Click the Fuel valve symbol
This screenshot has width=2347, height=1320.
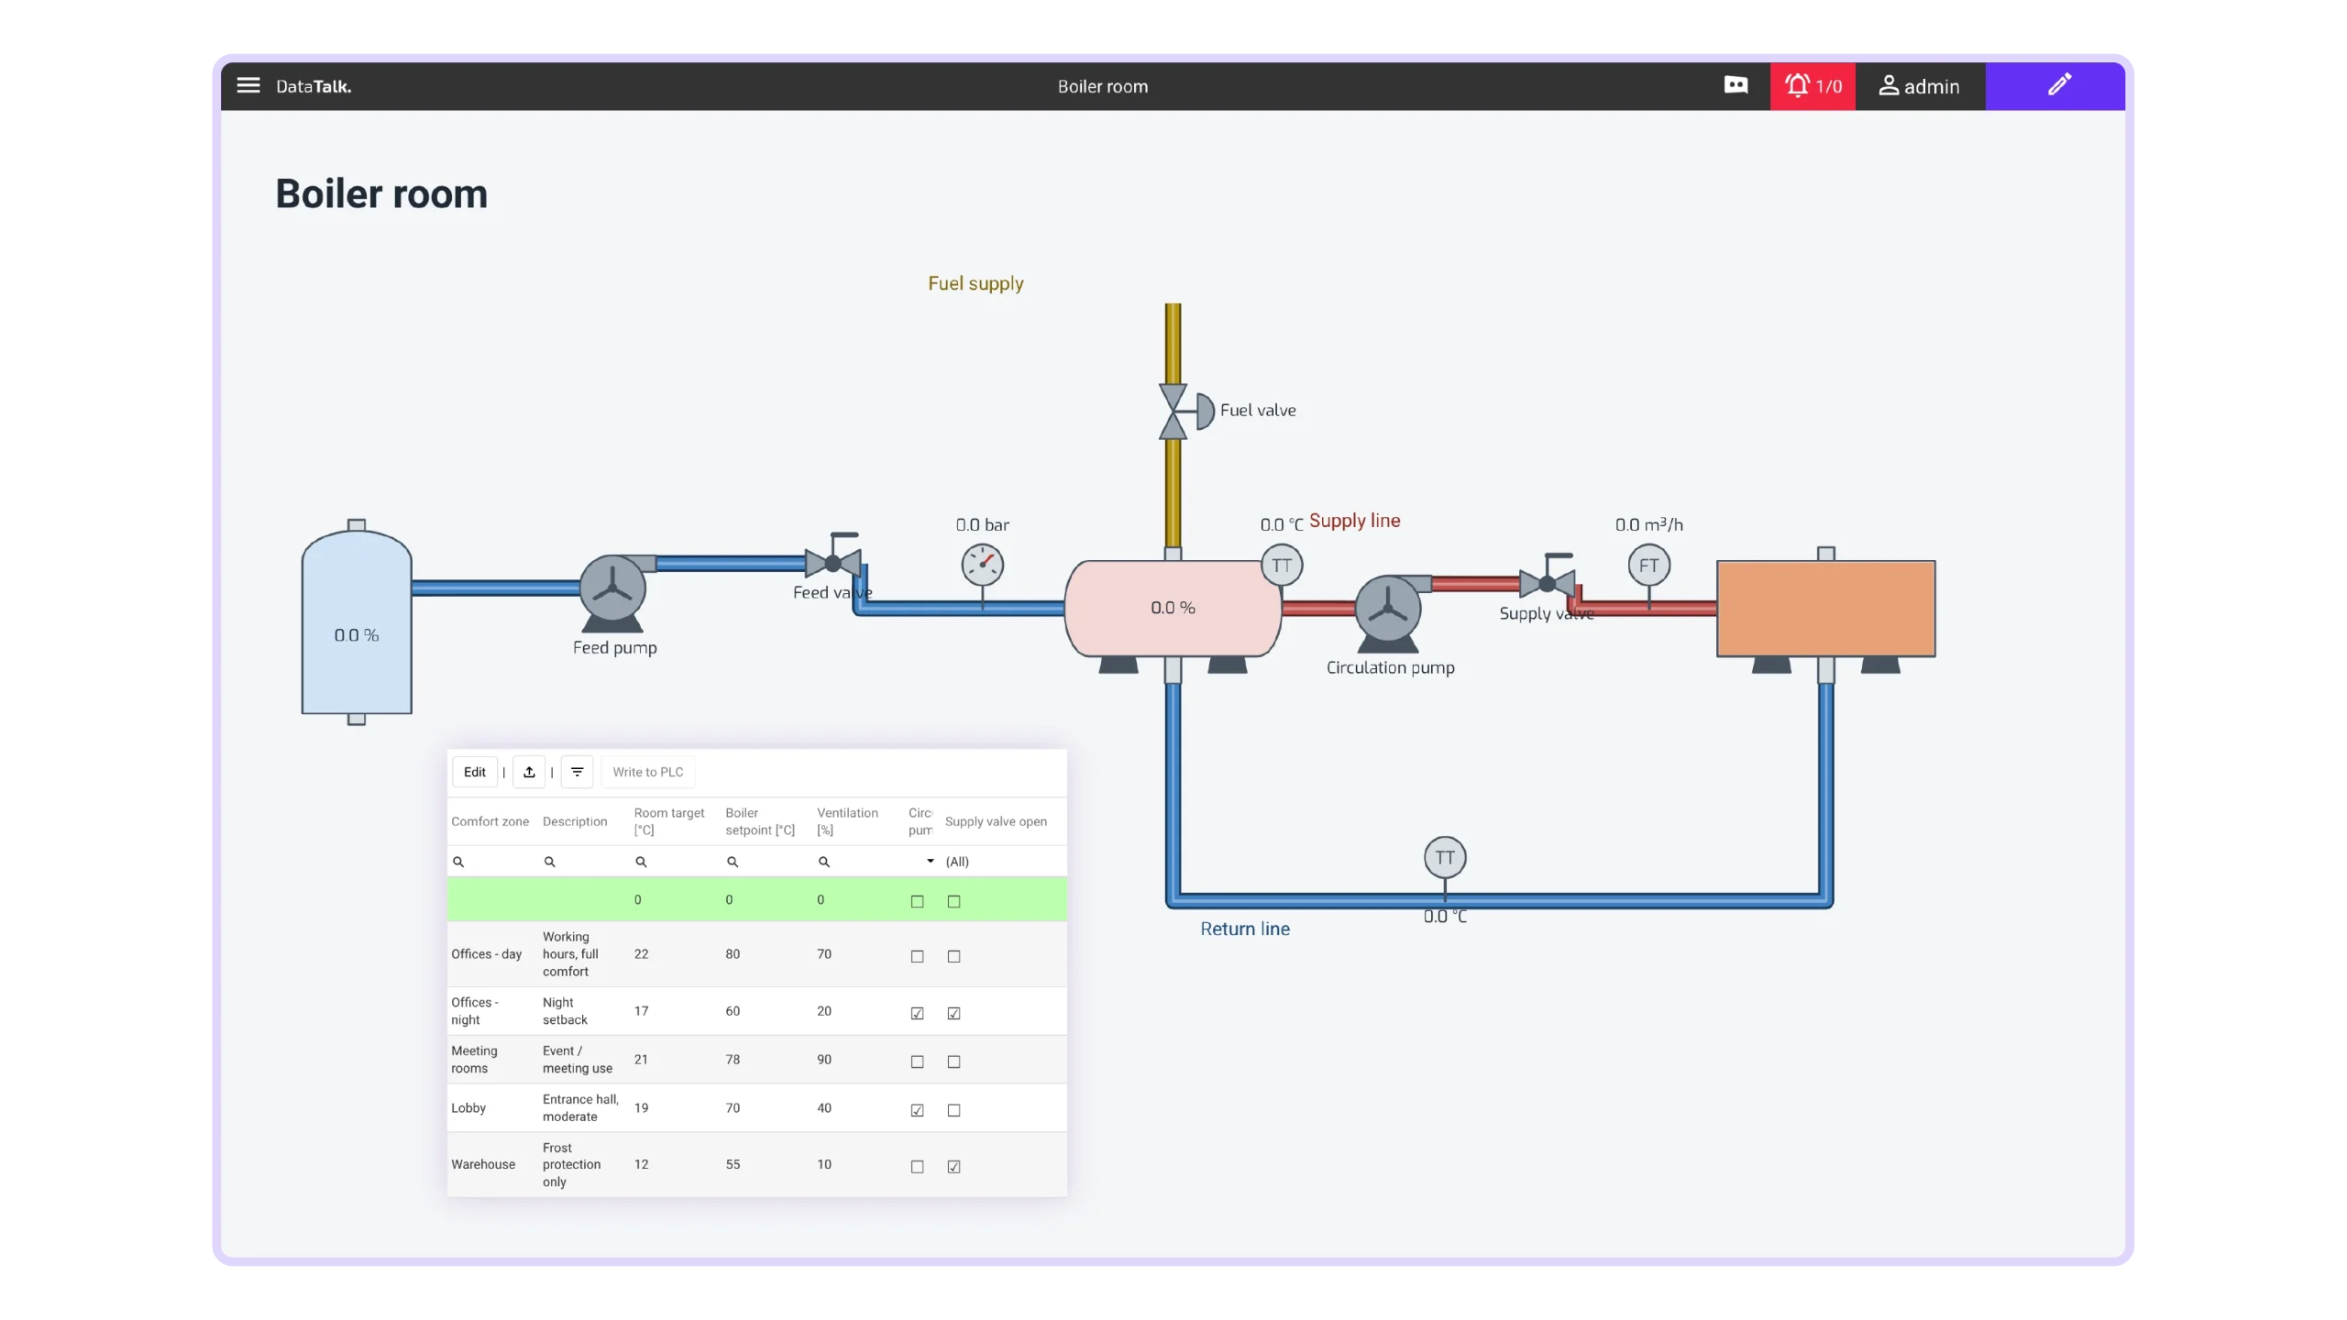point(1186,412)
